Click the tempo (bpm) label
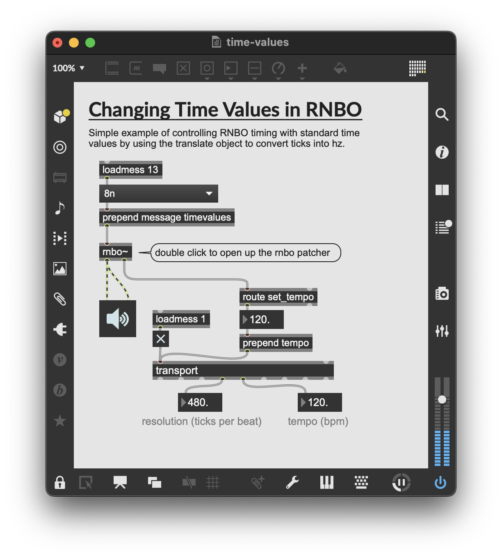The height and width of the screenshot is (557, 502). pyautogui.click(x=318, y=421)
